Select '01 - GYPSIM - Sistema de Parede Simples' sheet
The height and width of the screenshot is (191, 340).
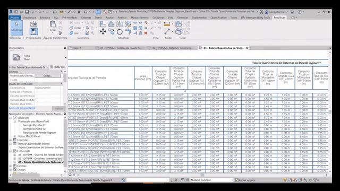click(x=41, y=155)
